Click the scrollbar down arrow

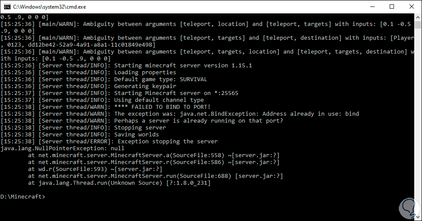(418, 217)
